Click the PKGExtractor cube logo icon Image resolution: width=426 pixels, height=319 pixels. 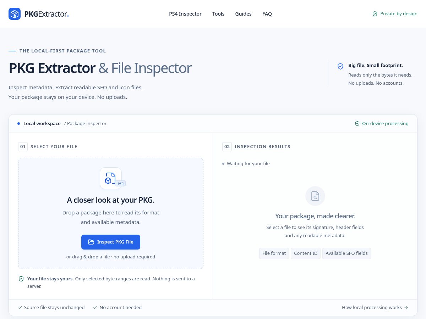(x=15, y=14)
